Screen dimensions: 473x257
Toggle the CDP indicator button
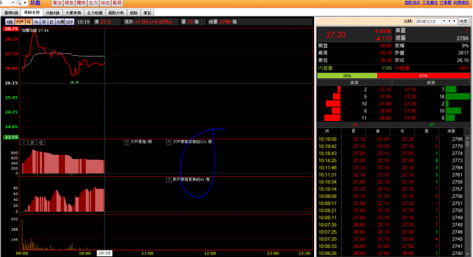70,22
